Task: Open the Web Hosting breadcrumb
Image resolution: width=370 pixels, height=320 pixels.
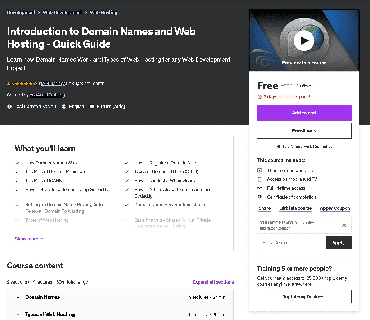Action: [x=104, y=13]
